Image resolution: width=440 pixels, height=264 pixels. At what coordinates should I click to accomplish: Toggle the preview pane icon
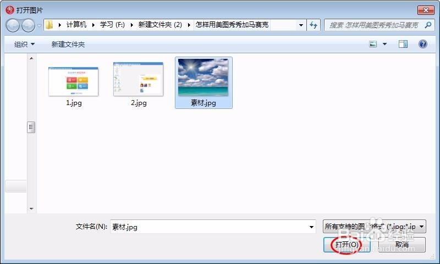click(x=403, y=44)
